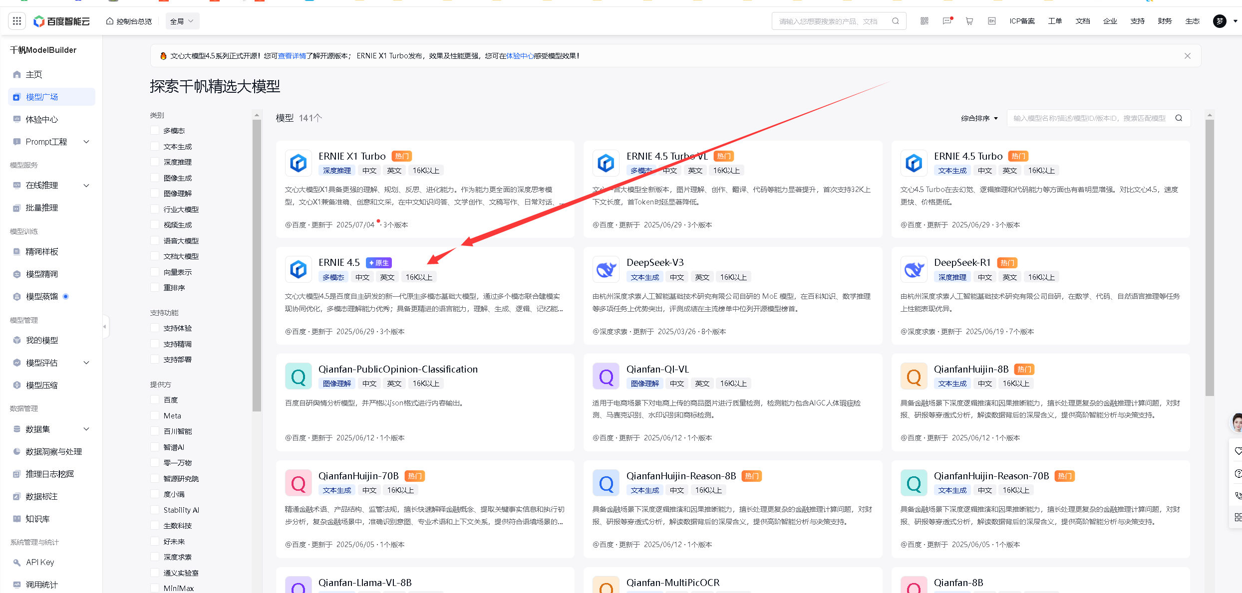
Task: Check the Meta provider filter
Action: [x=155, y=415]
